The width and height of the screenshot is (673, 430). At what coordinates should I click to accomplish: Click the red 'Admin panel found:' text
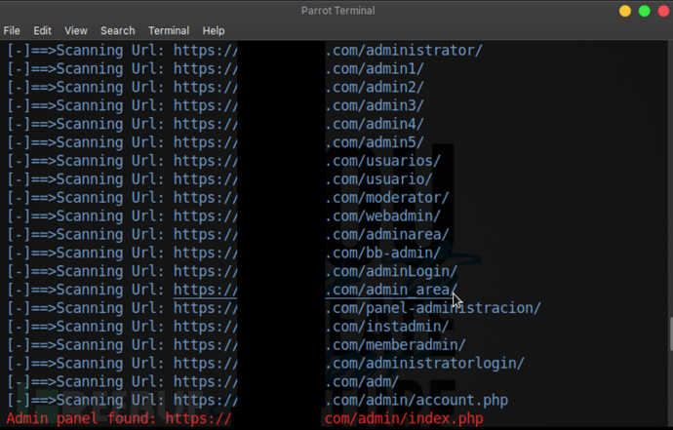[81, 418]
